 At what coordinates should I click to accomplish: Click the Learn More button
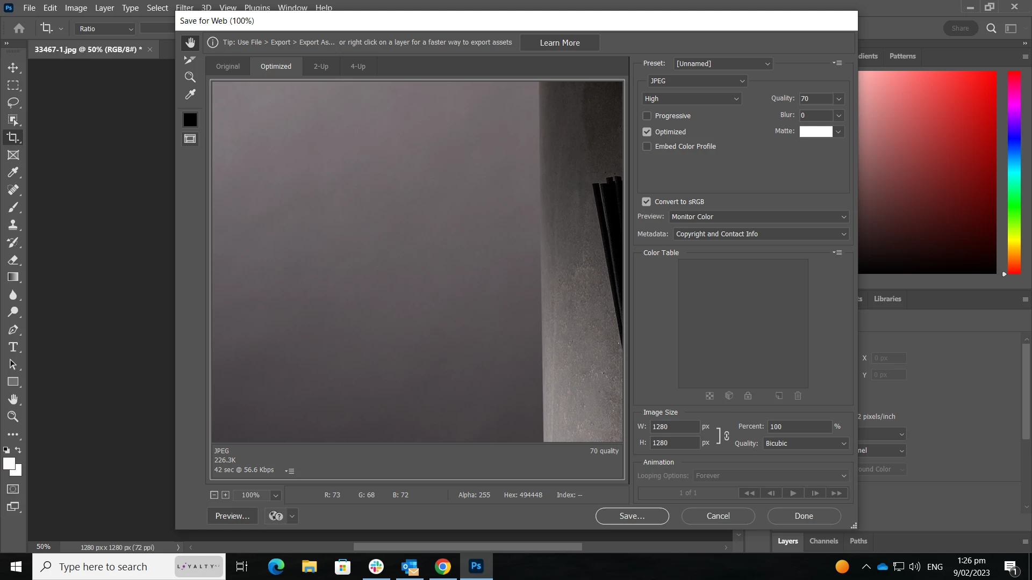pos(560,43)
